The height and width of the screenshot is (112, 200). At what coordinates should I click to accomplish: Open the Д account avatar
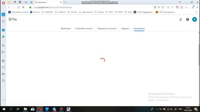[194, 19]
